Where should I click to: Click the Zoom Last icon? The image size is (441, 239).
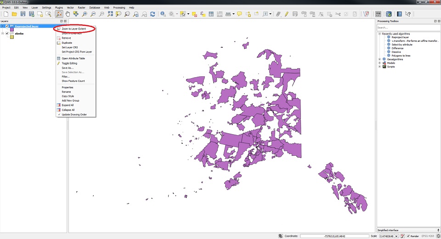(136, 14)
